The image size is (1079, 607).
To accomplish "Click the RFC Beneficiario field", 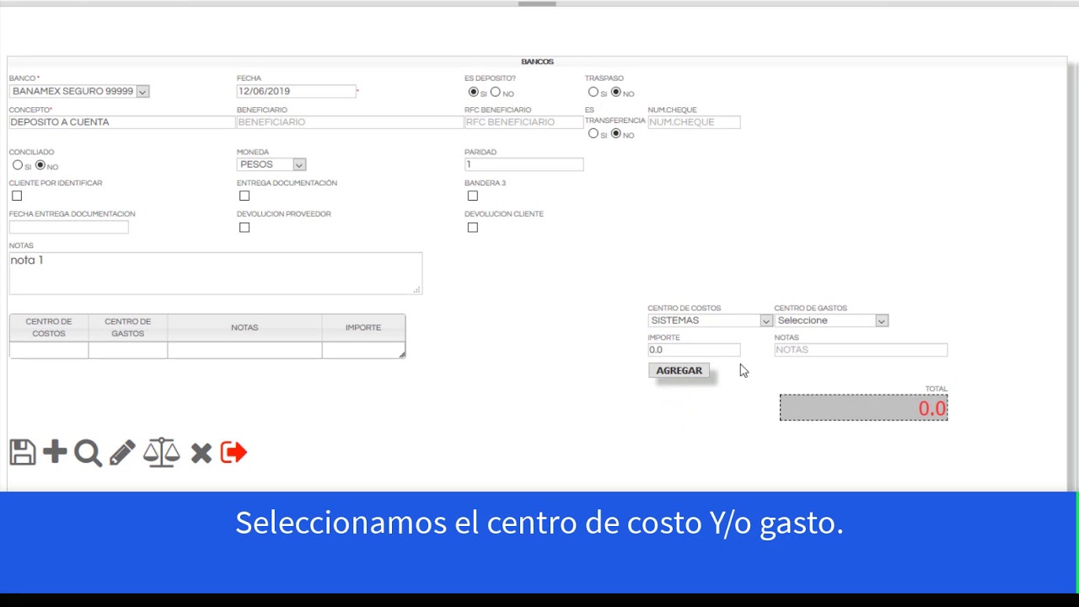I will (x=523, y=122).
